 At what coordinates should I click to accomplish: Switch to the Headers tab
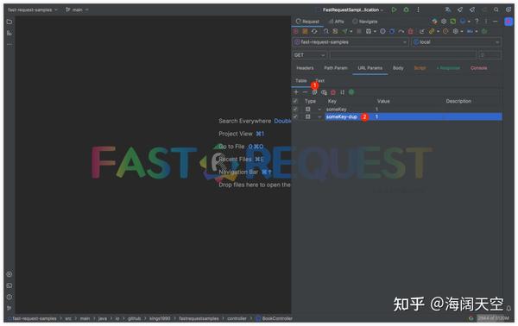tap(305, 68)
